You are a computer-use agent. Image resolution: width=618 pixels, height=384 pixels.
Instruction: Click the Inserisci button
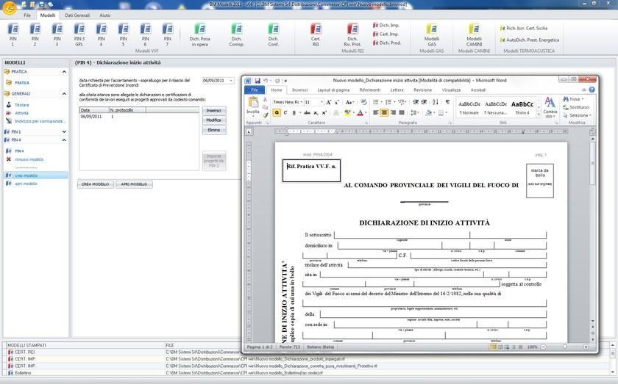(x=213, y=110)
